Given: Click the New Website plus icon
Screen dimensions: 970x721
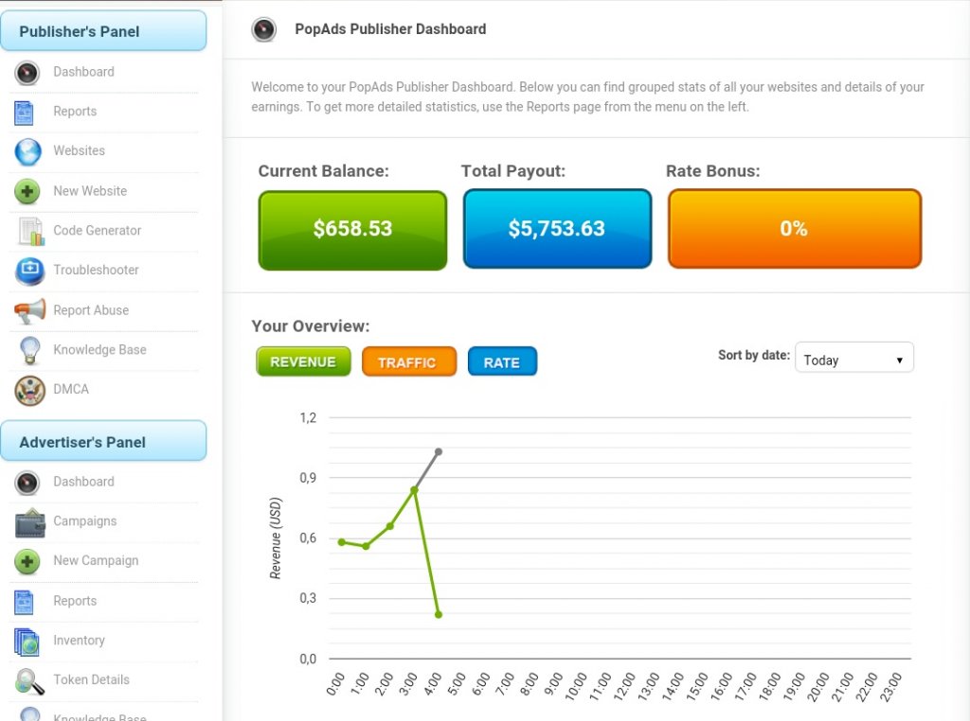Looking at the screenshot, I should pos(27,191).
